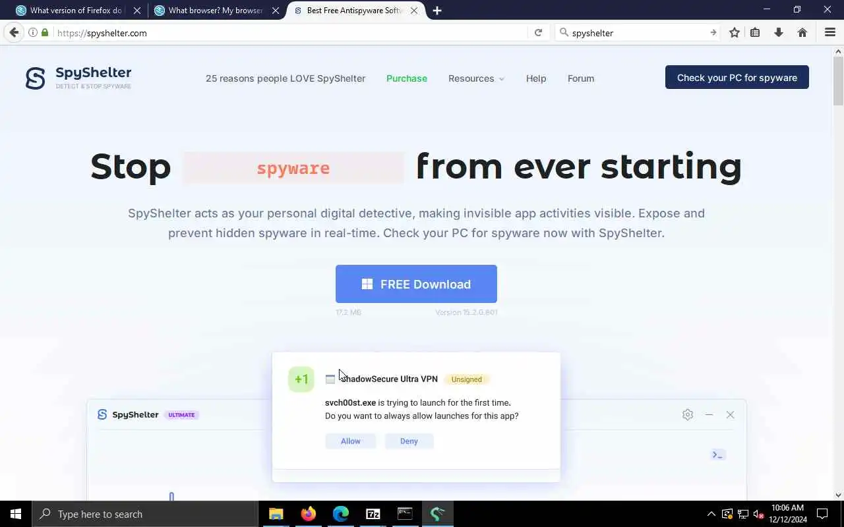
Task: Bookmark this page with the star icon
Action: point(735,32)
